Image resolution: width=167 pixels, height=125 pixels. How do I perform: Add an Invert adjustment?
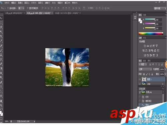[145, 55]
